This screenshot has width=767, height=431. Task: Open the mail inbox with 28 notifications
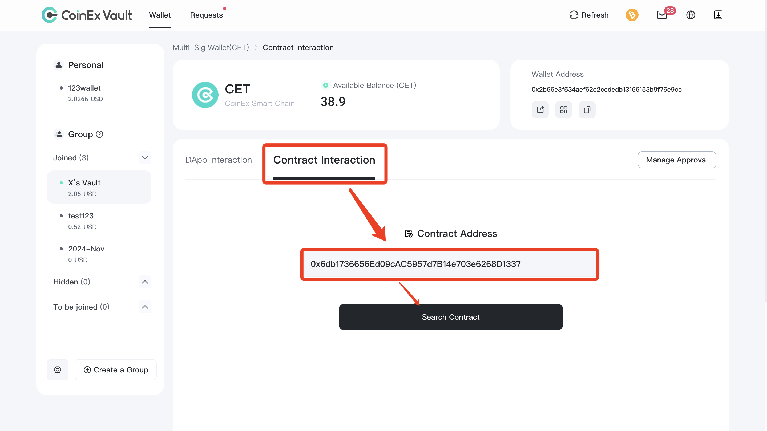tap(662, 15)
